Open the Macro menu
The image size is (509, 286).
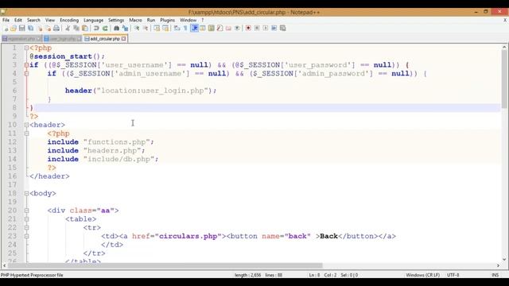pos(135,20)
